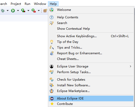Image resolution: width=135 pixels, height=107 pixels.
Task: Click the Tips and Tricks wand icon
Action: point(52,48)
